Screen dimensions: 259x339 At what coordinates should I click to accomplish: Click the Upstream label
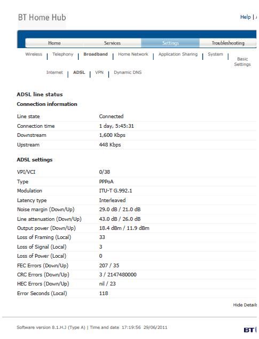[x=28, y=145]
